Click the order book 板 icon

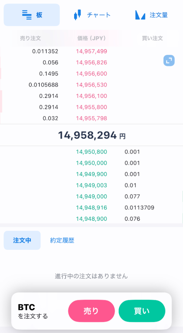[27, 15]
